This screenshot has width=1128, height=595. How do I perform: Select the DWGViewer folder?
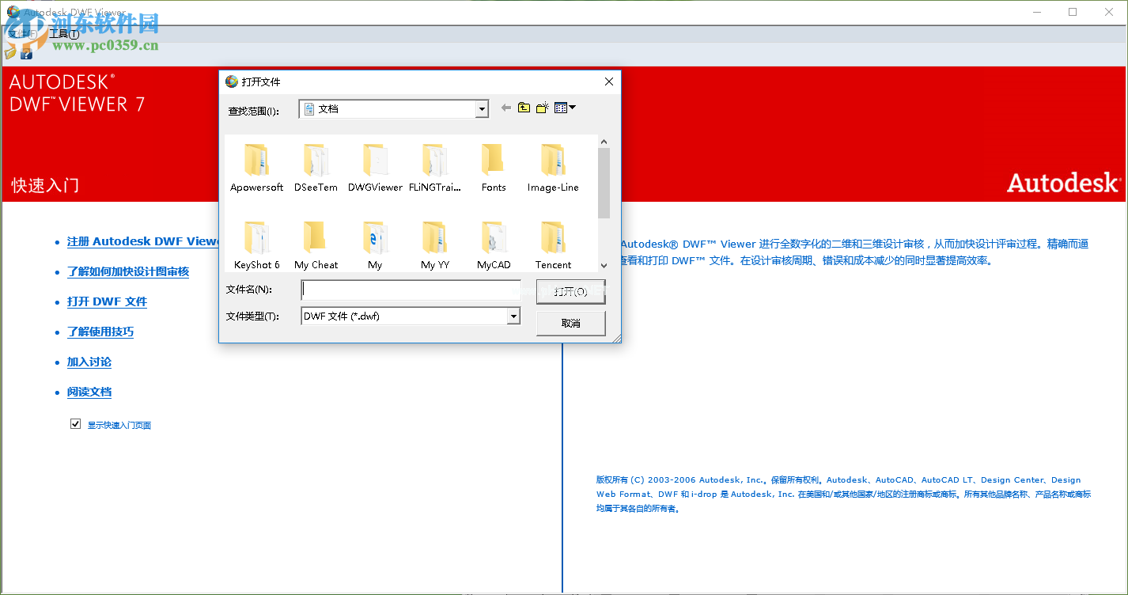375,168
